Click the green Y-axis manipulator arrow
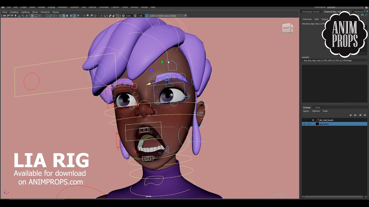The image size is (369, 207). click(x=162, y=61)
